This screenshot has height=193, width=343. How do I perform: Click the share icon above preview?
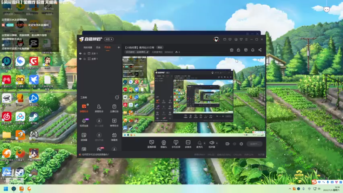point(260,50)
